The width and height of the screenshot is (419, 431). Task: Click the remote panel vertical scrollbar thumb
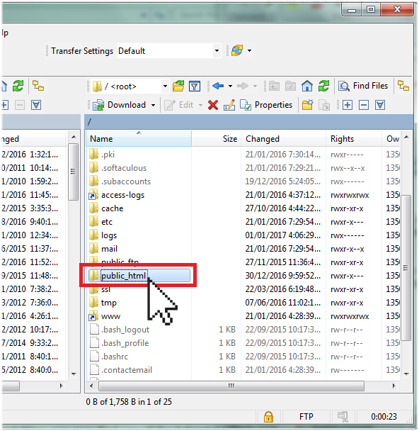pos(406,268)
